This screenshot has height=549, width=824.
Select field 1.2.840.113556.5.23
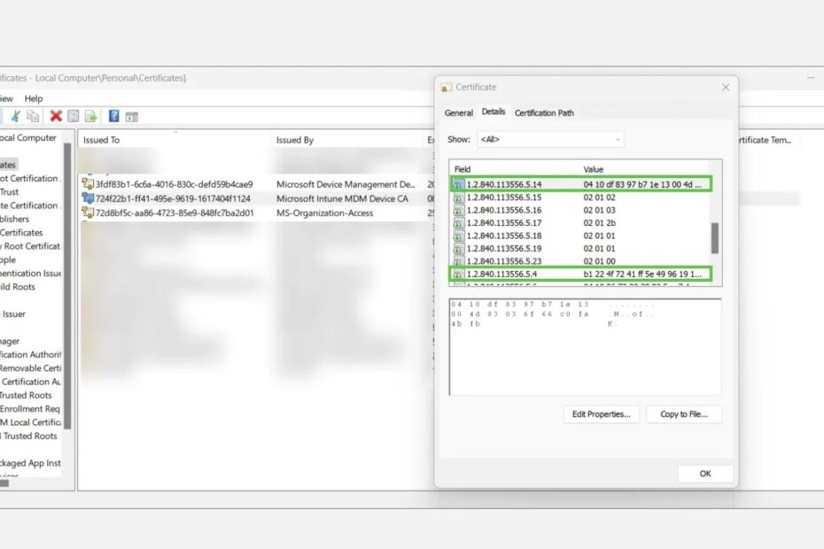click(x=580, y=261)
